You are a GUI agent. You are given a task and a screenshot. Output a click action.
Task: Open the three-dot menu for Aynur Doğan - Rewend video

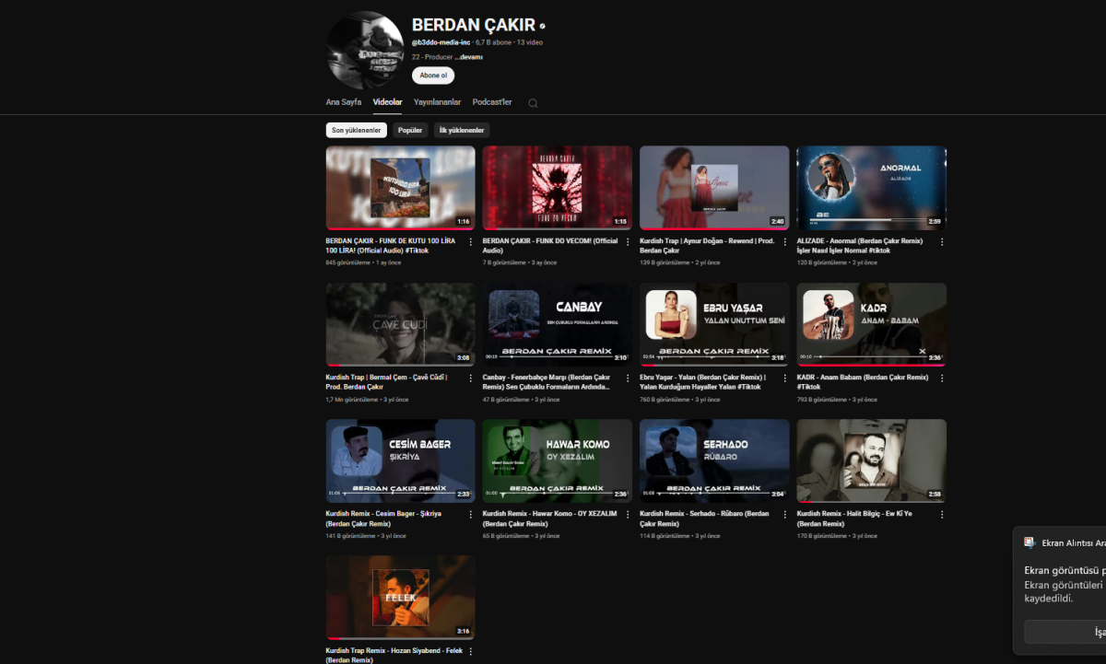[x=785, y=241]
